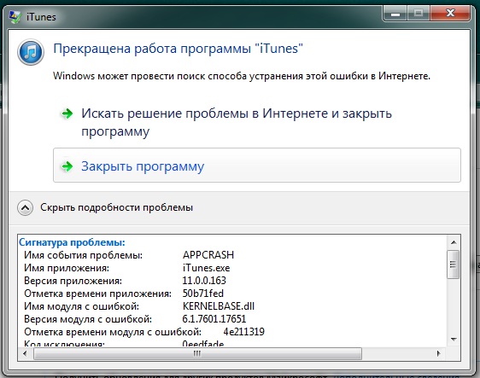Collapse details via 'Скрыть подробности проблемы' chevron

pyautogui.click(x=25, y=208)
